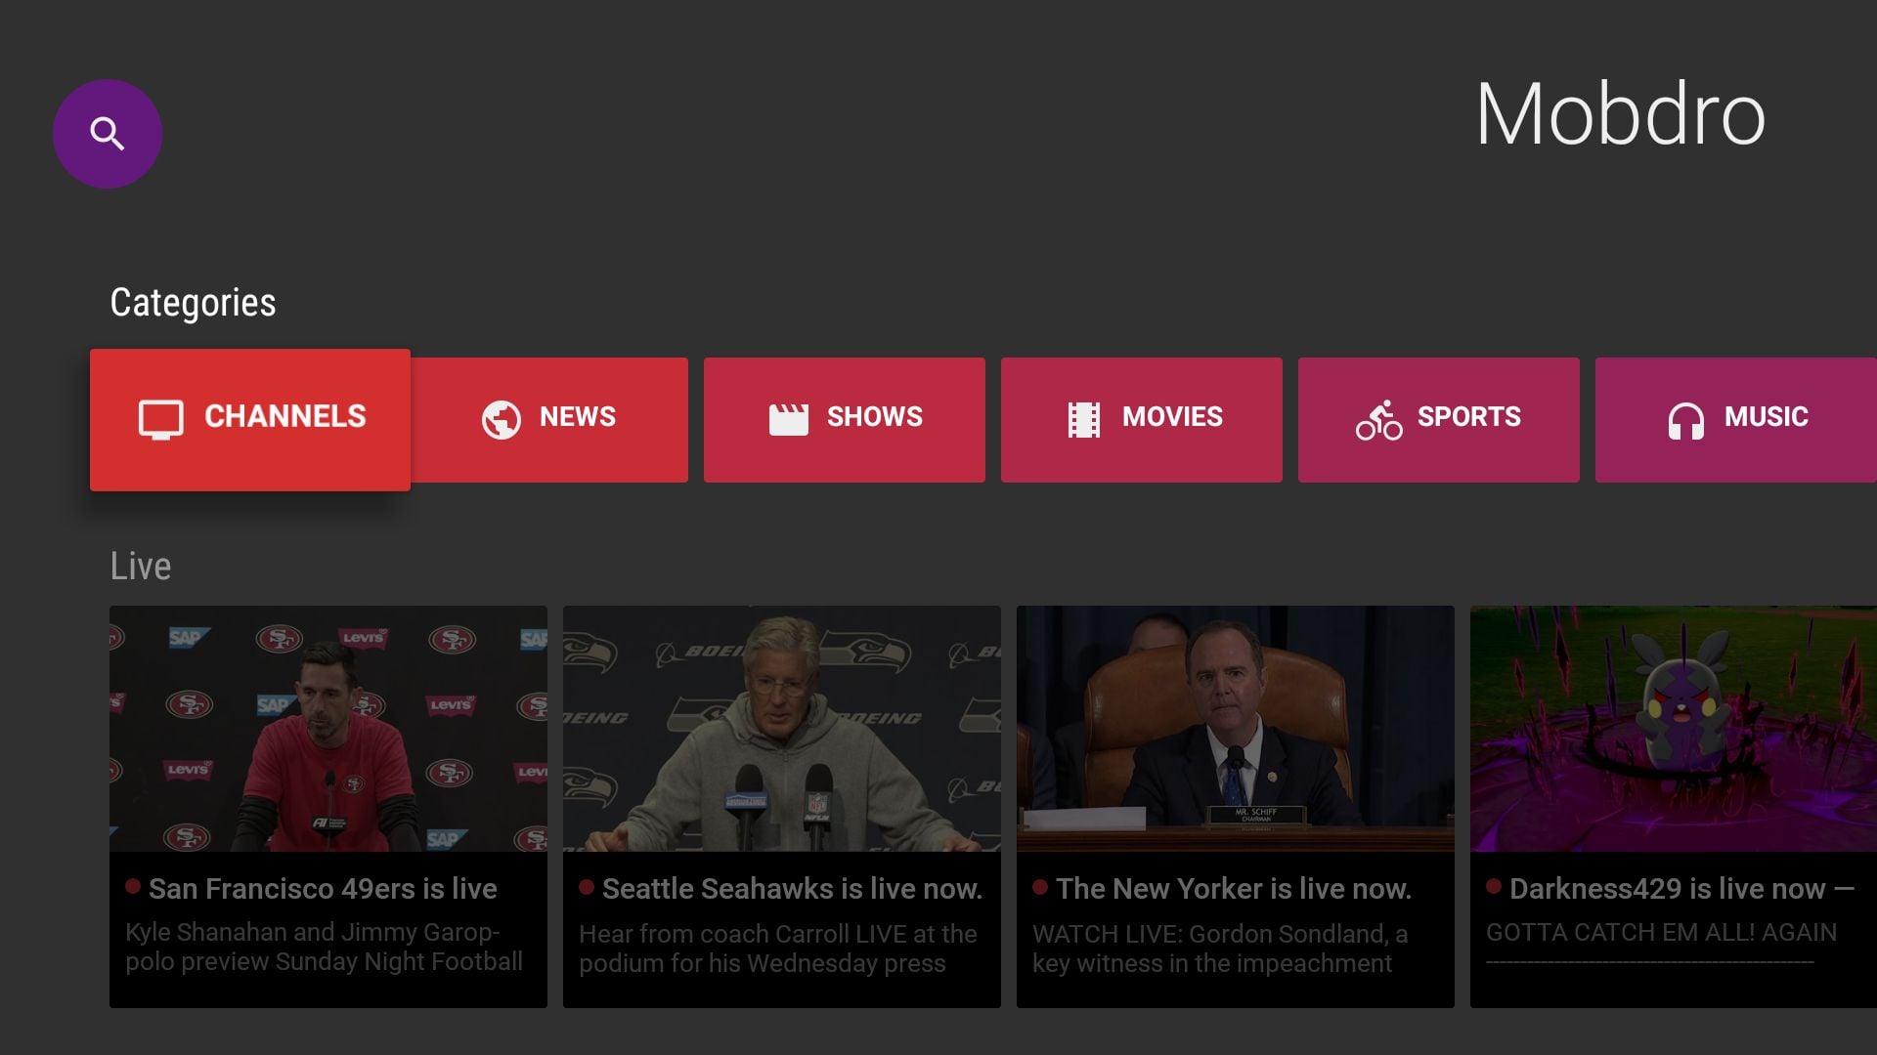Click the clapperboard icon in Shows
Image resolution: width=1877 pixels, height=1055 pixels.
(788, 419)
